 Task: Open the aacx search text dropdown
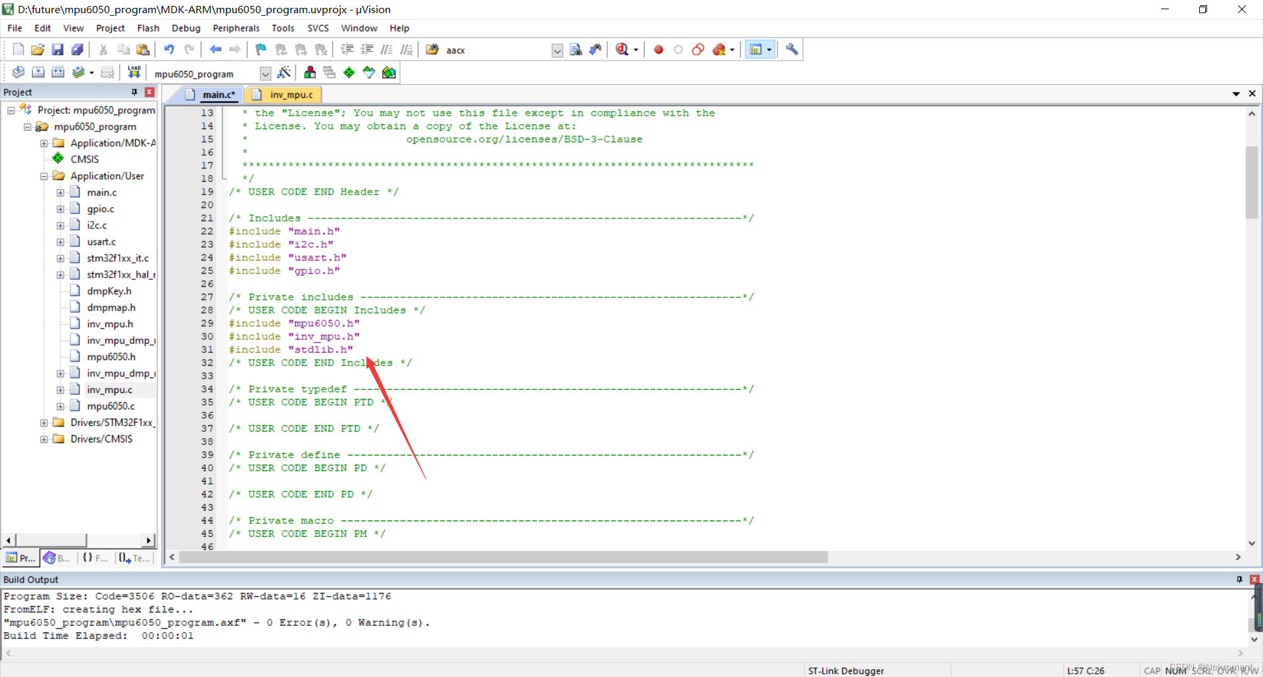(x=557, y=50)
